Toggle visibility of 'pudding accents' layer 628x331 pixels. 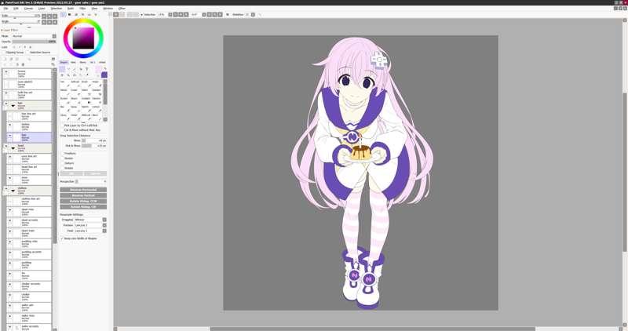10,253
